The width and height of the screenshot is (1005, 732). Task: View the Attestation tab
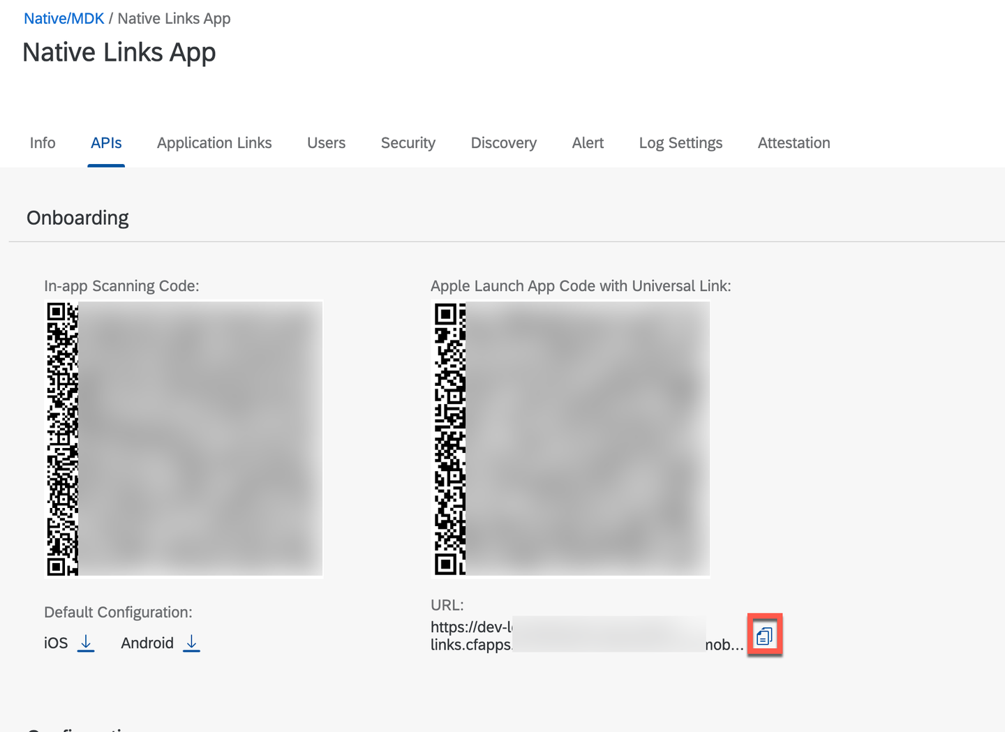pyautogui.click(x=794, y=143)
